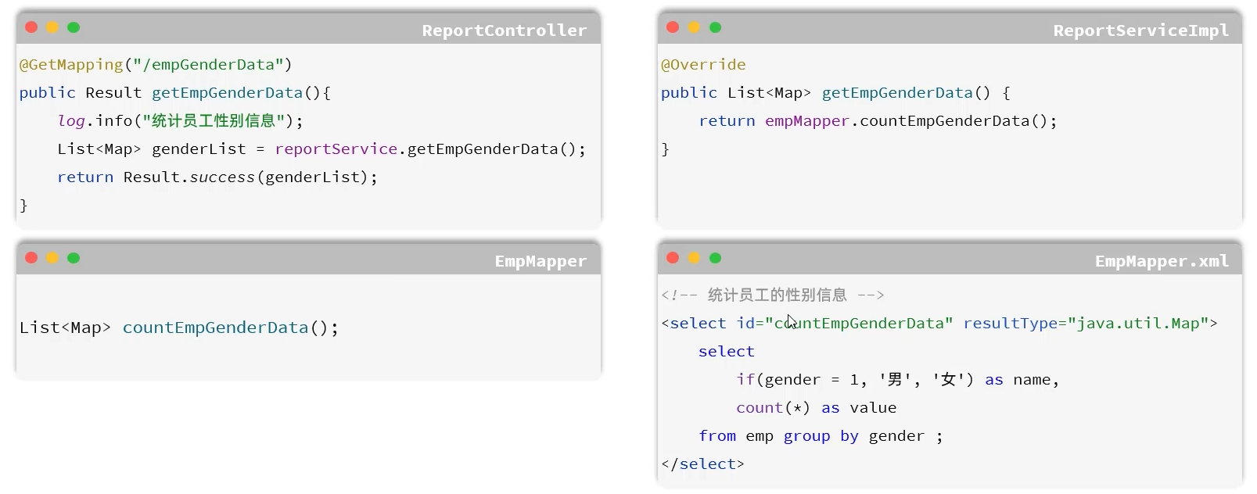1257x494 pixels.
Task: Close the ReportServiceImpl window with red dot
Action: click(673, 27)
